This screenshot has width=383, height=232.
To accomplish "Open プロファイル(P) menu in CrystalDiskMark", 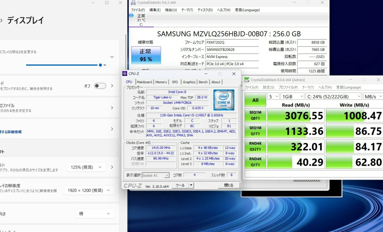I will pyautogui.click(x=288, y=87).
